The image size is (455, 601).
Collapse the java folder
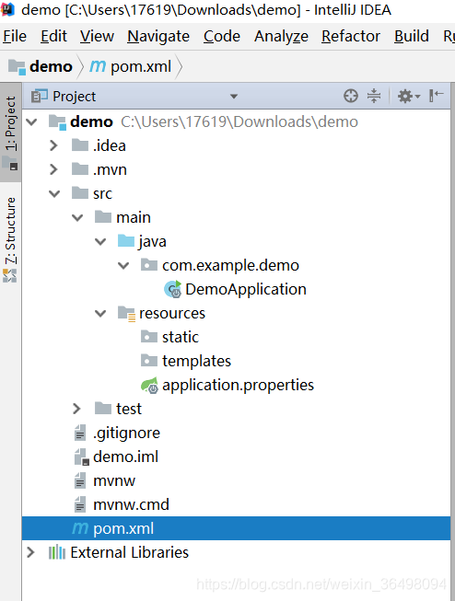pyautogui.click(x=100, y=242)
